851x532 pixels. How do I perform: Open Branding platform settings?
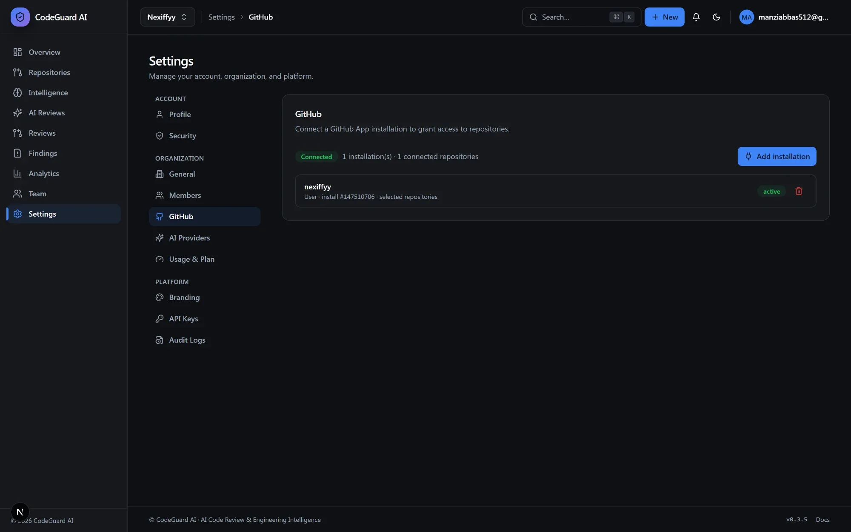click(x=205, y=297)
